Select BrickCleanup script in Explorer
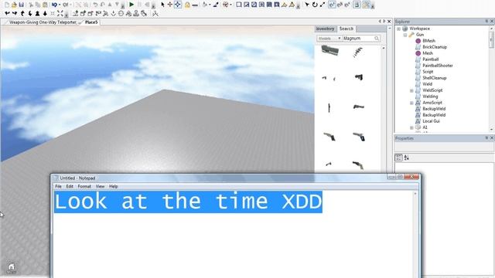495x278 pixels. pos(435,47)
